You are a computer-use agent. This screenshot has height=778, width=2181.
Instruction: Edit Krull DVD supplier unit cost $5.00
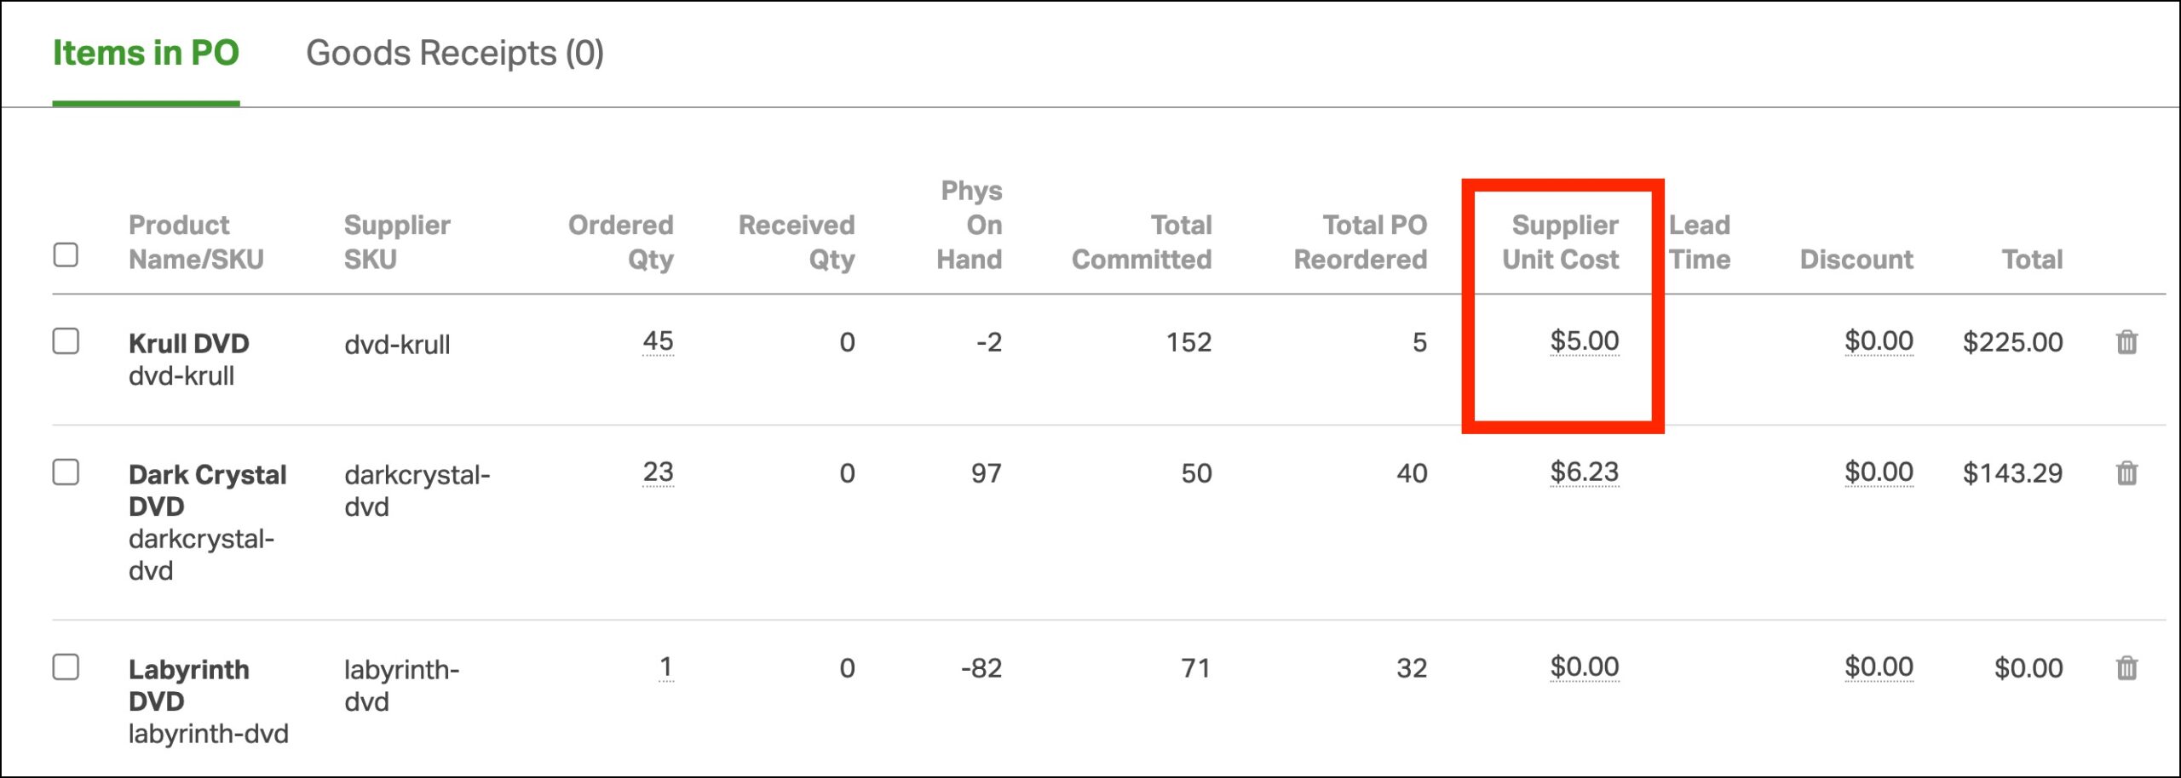pos(1584,342)
